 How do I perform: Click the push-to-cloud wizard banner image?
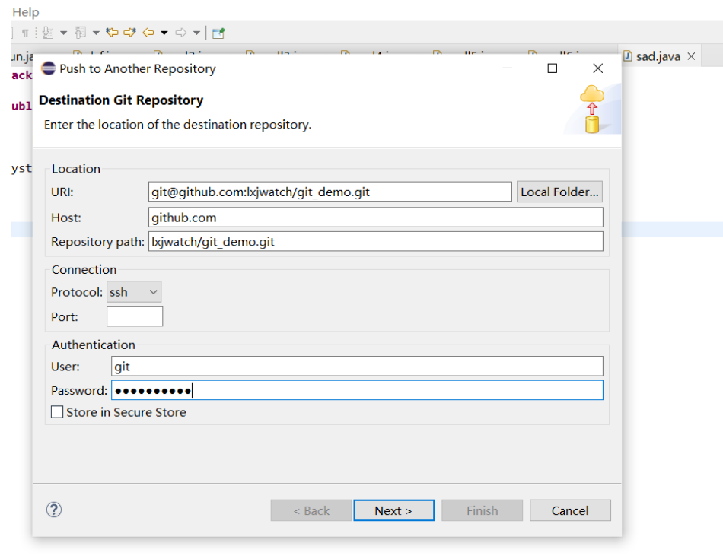pos(592,110)
